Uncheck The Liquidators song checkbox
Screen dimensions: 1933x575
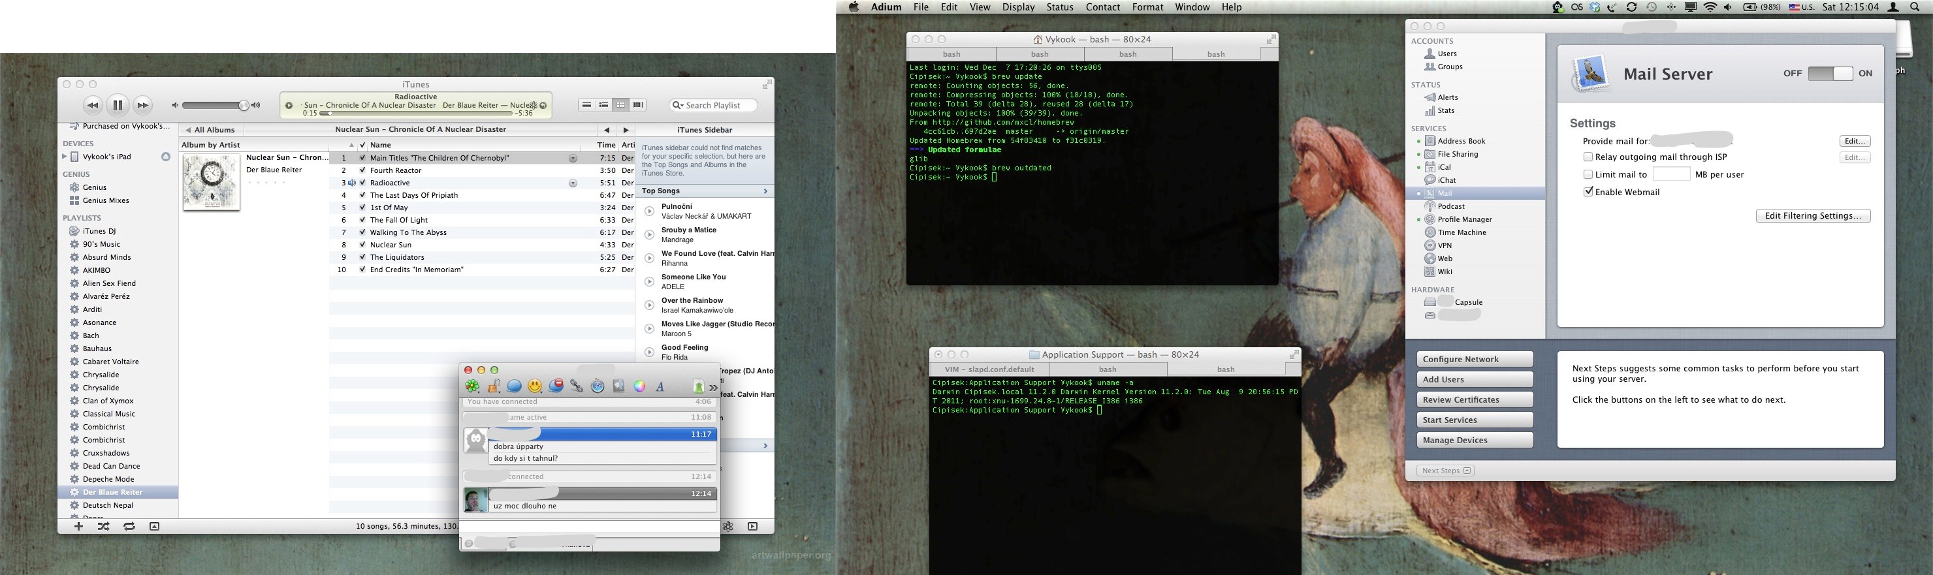coord(362,257)
